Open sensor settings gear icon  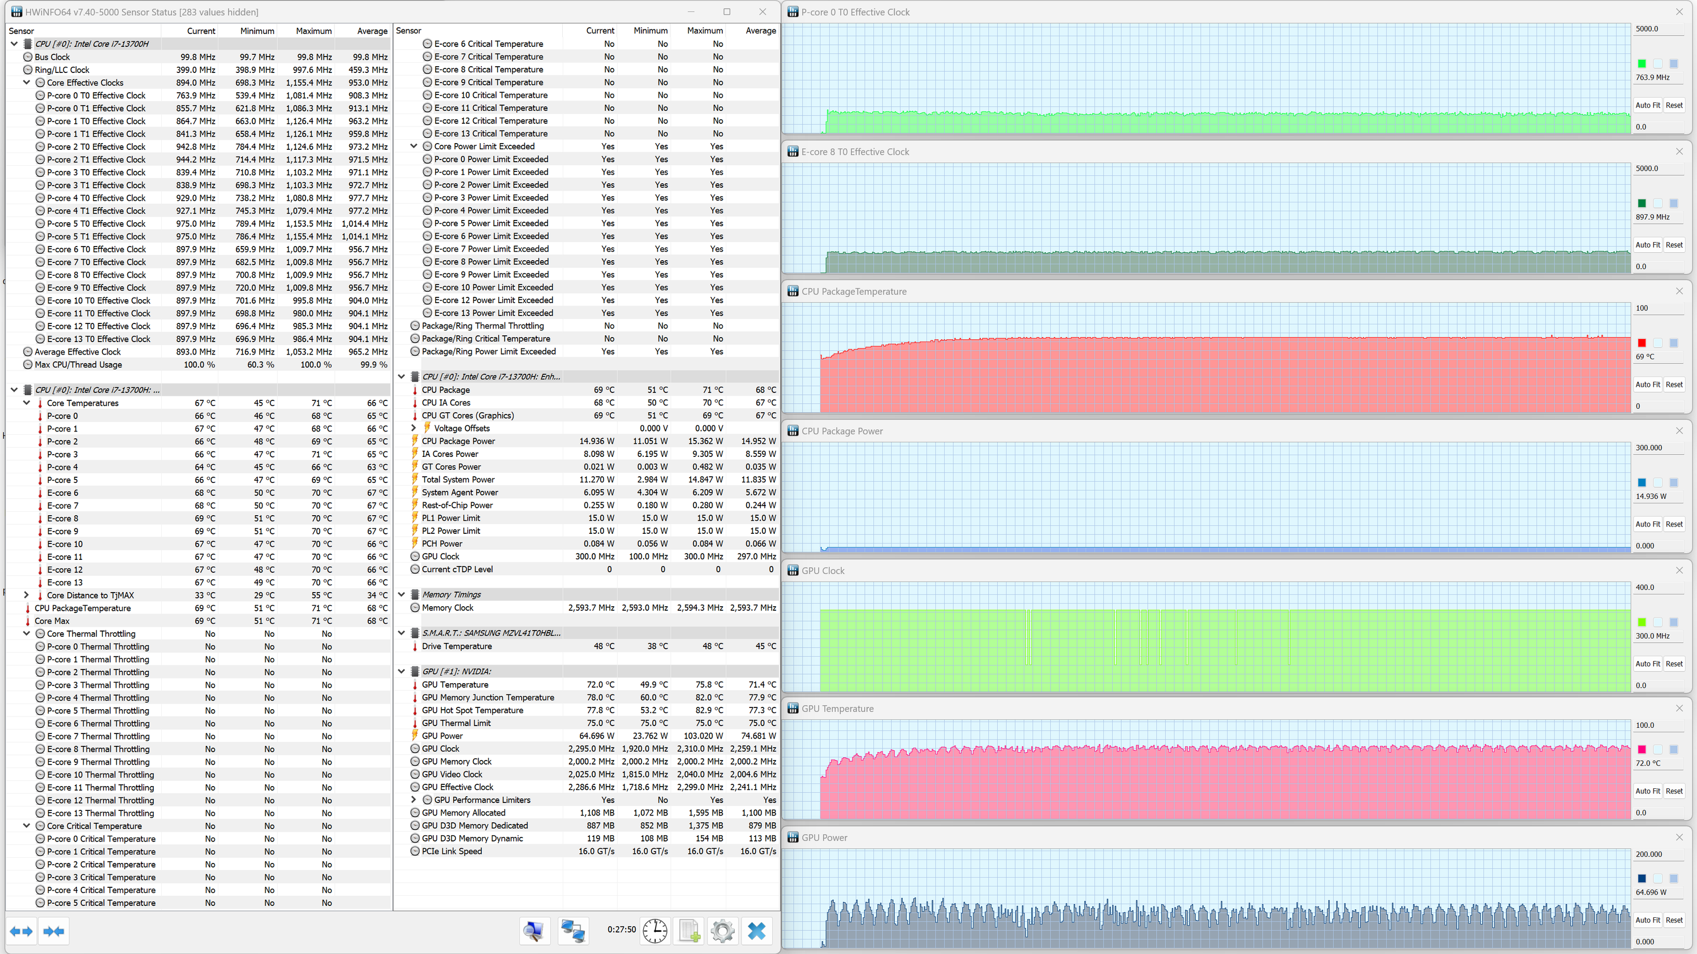coord(723,931)
